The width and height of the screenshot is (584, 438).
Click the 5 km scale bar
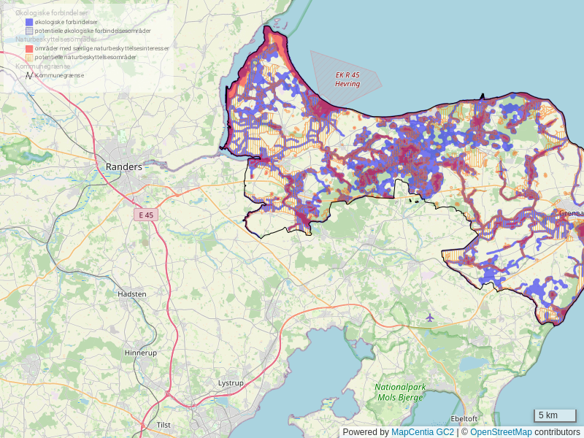[x=555, y=415]
